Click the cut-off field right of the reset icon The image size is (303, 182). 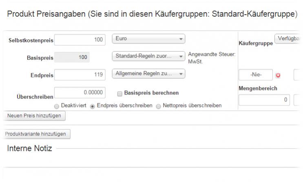pos(298,75)
